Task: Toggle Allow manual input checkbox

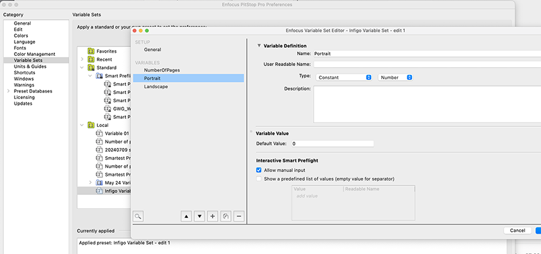Action: pos(259,170)
